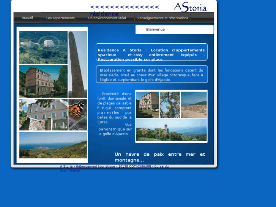276x207 pixels.
Task: Open Renseignements et réservations menu item
Action: 163,18
